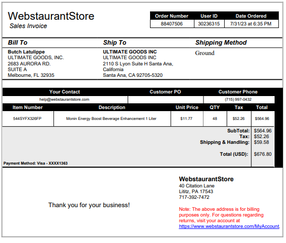
Task: Click the Your Contact header
Action: click(64, 92)
